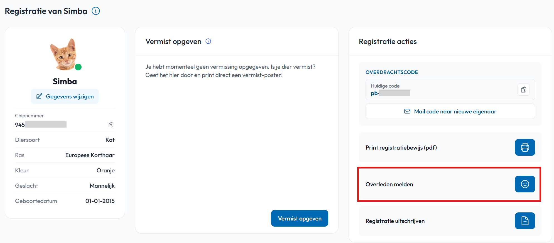This screenshot has height=243, width=554.
Task: Click the pencil icon in Gegevens wijzigen
Action: click(39, 96)
